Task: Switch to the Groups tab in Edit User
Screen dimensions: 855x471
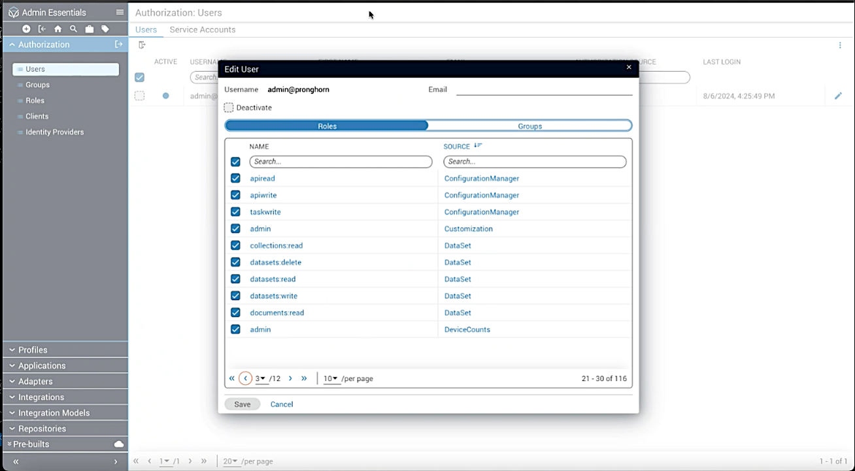Action: click(529, 126)
